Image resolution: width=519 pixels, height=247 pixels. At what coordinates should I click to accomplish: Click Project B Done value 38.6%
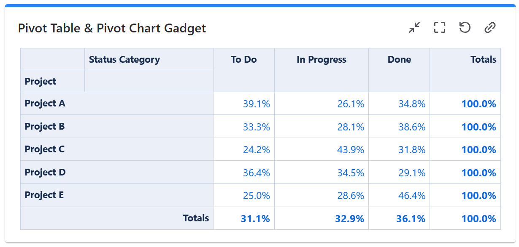pos(412,127)
